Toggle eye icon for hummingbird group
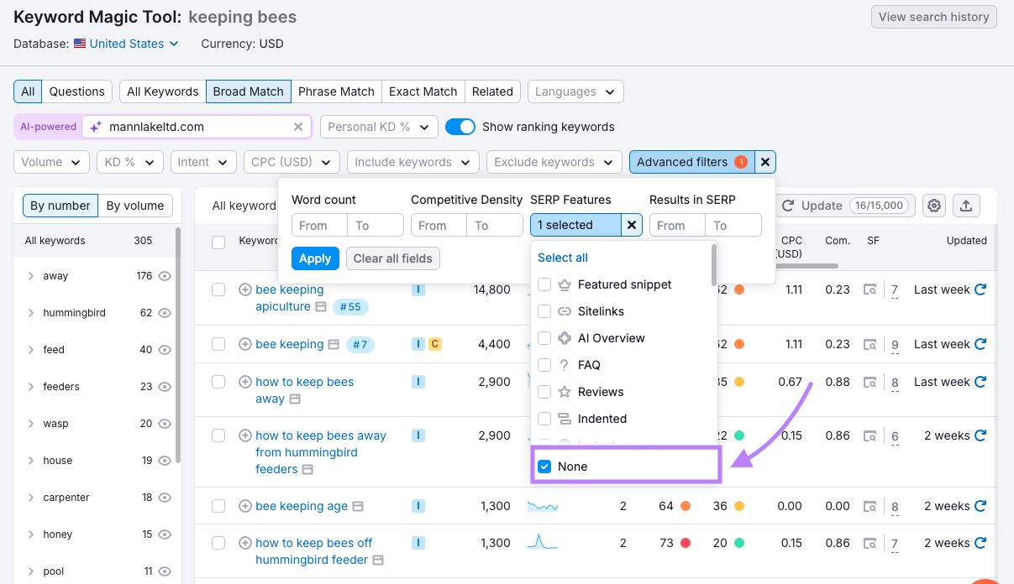 click(165, 313)
